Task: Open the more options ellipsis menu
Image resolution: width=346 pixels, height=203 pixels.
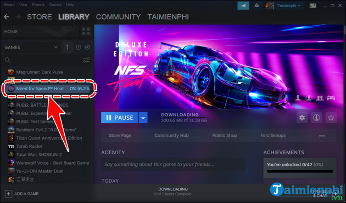Action: tap(322, 136)
